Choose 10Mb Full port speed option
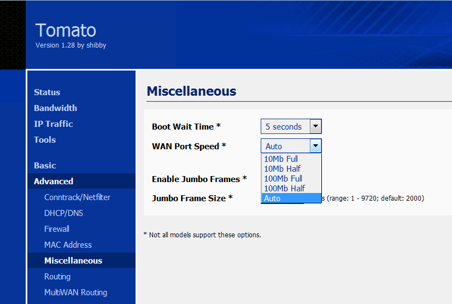This screenshot has width=452, height=304. [291, 159]
